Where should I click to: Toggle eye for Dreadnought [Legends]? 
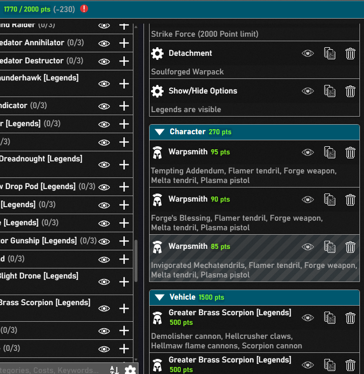pos(104,164)
